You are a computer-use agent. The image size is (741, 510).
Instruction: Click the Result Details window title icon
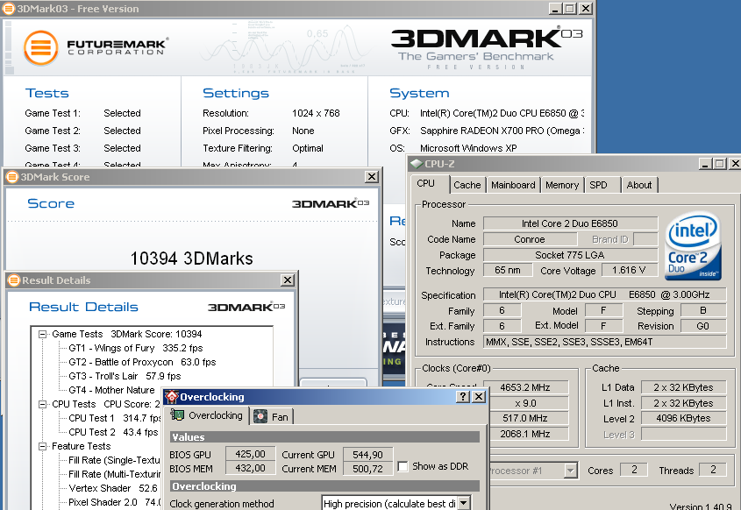click(x=14, y=280)
